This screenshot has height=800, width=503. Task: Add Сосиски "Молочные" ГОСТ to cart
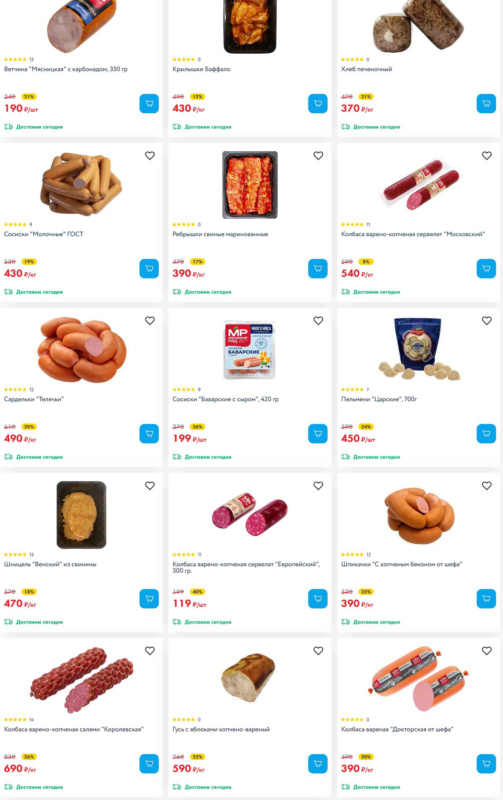click(x=149, y=268)
